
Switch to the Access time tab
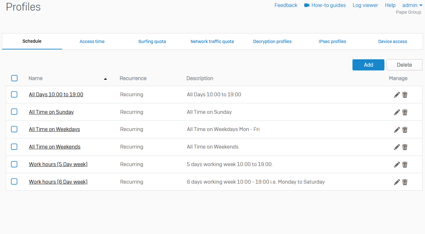tap(92, 41)
